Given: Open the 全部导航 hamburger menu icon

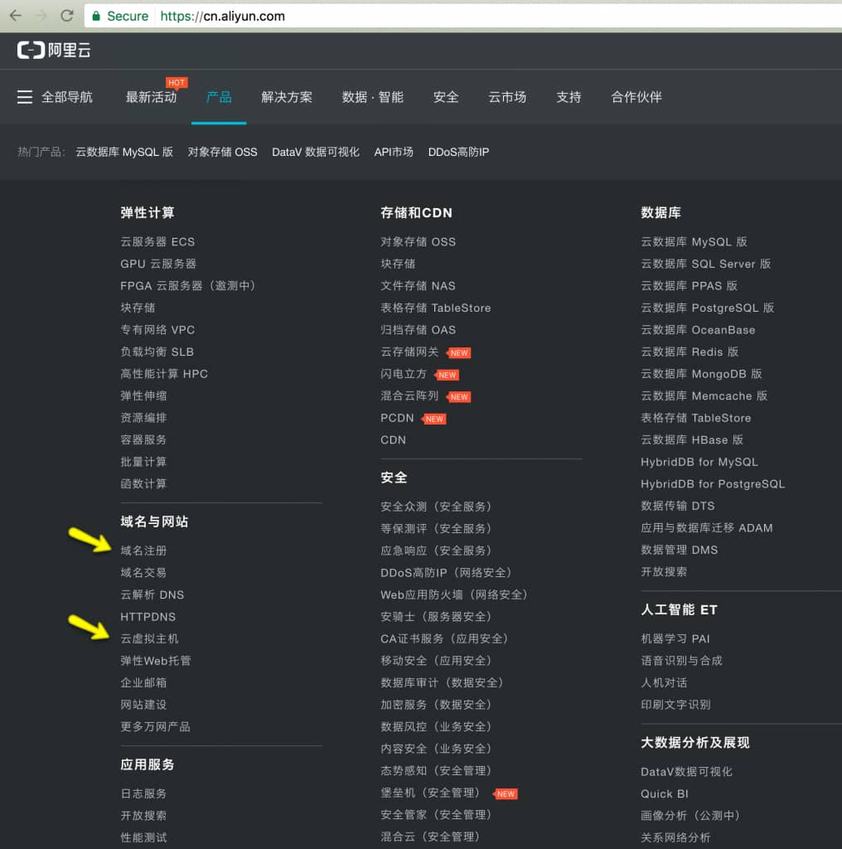Looking at the screenshot, I should 25,98.
